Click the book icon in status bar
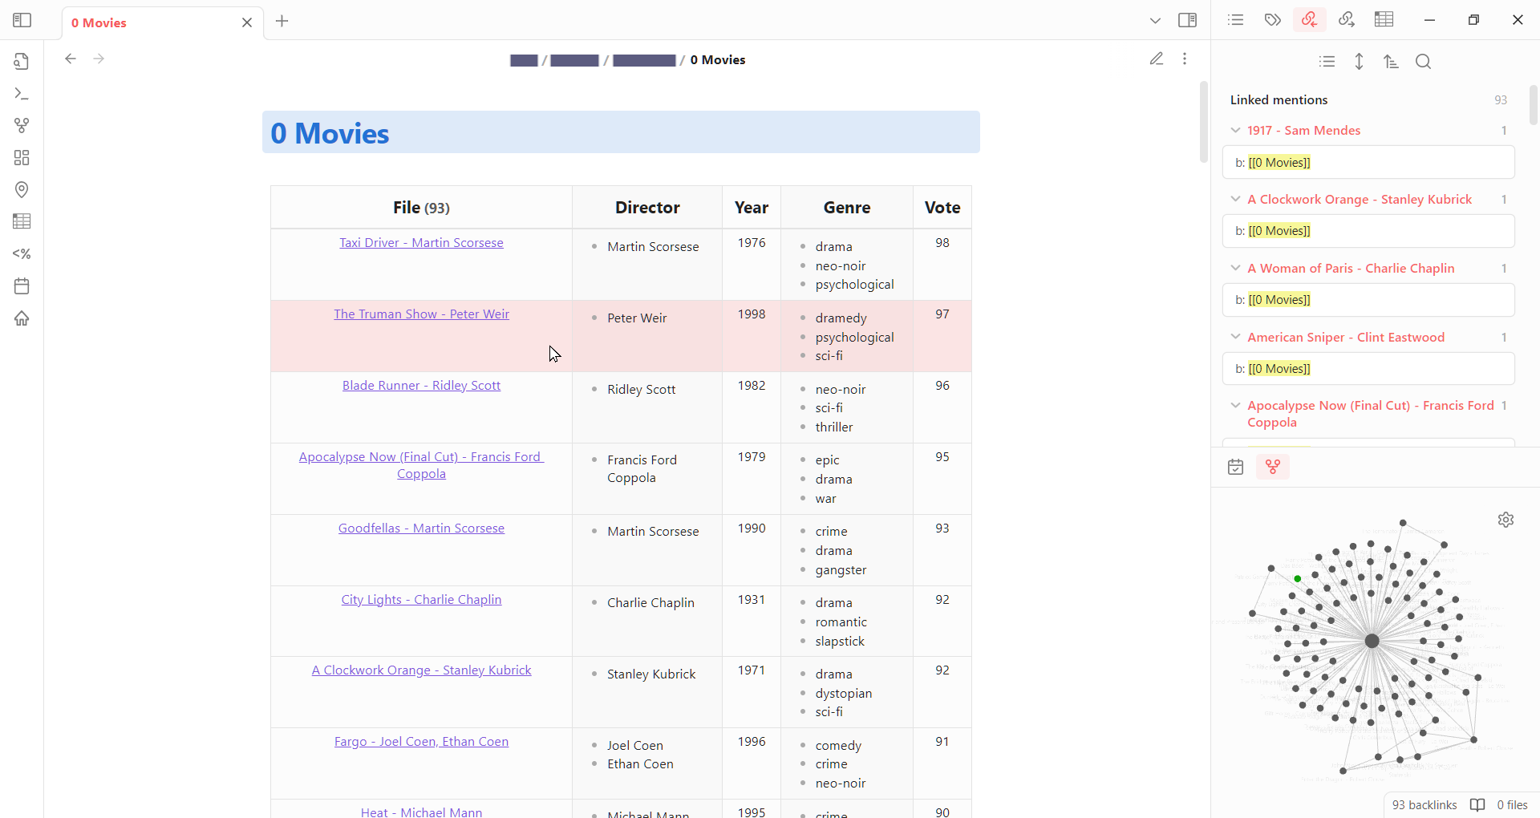This screenshot has width=1540, height=818. 1477,805
